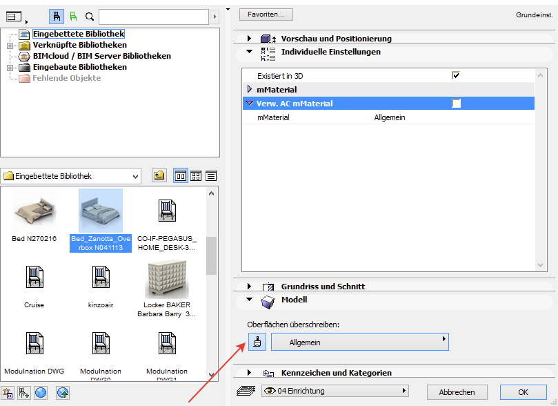Expand Eingebaute Bibliotheken tree node
Screen dimensions: 558x406
click(x=10, y=68)
